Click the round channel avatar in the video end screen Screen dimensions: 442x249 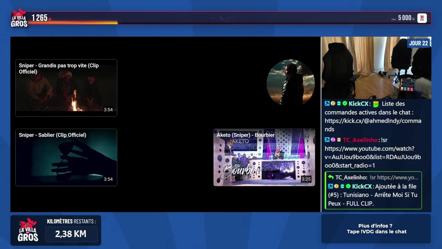(290, 83)
